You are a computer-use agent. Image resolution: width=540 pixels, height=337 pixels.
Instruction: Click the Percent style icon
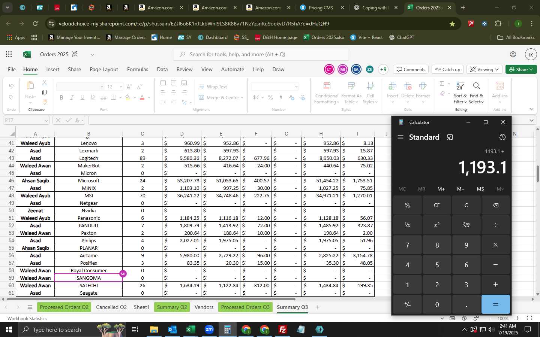(270, 98)
